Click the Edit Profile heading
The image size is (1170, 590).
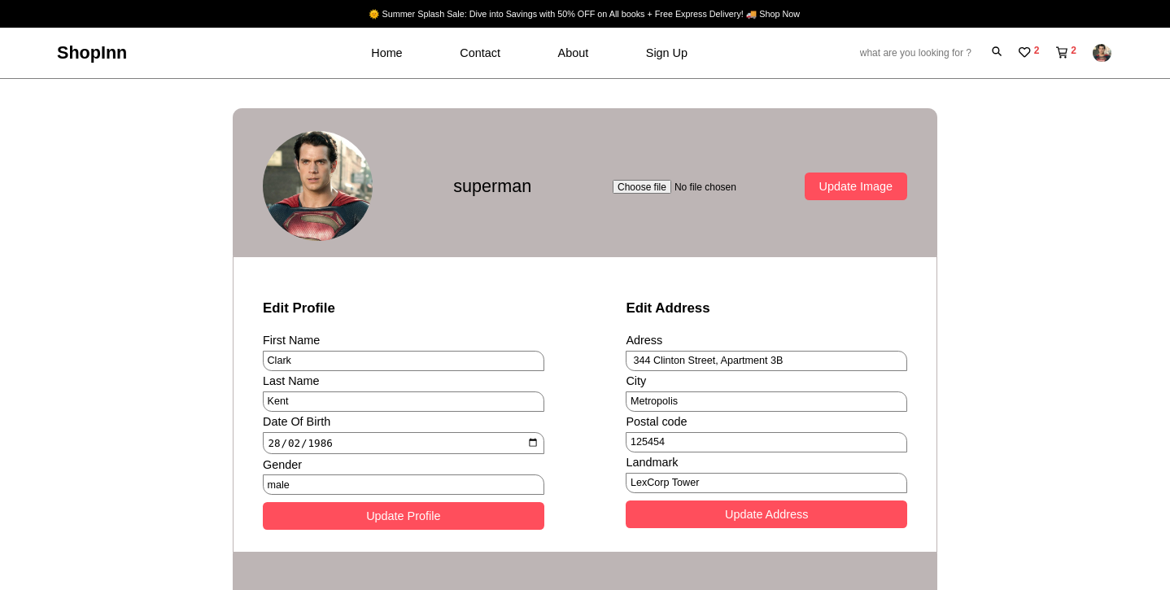tap(299, 308)
